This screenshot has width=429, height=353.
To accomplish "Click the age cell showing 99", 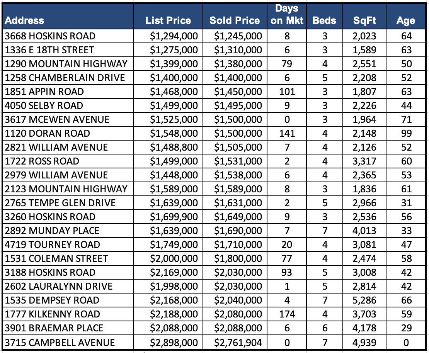I will pos(407,134).
